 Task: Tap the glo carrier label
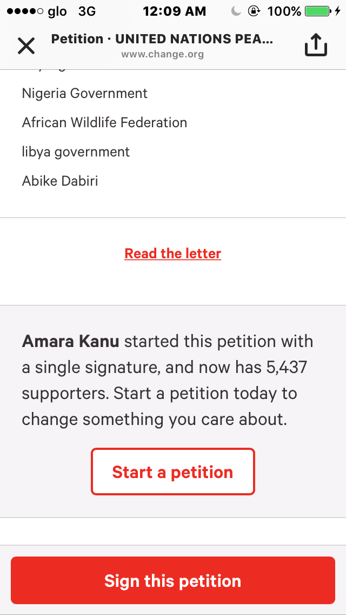tap(57, 11)
